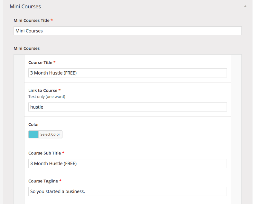
Task: Click the Course Sub Title label
Action: 44,153
